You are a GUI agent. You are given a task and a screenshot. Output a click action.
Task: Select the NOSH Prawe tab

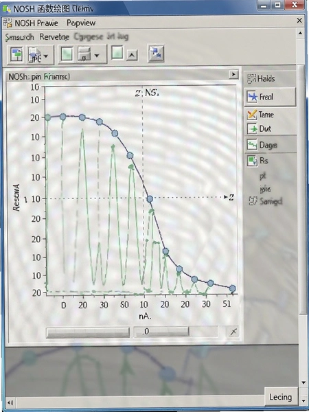pyautogui.click(x=36, y=23)
